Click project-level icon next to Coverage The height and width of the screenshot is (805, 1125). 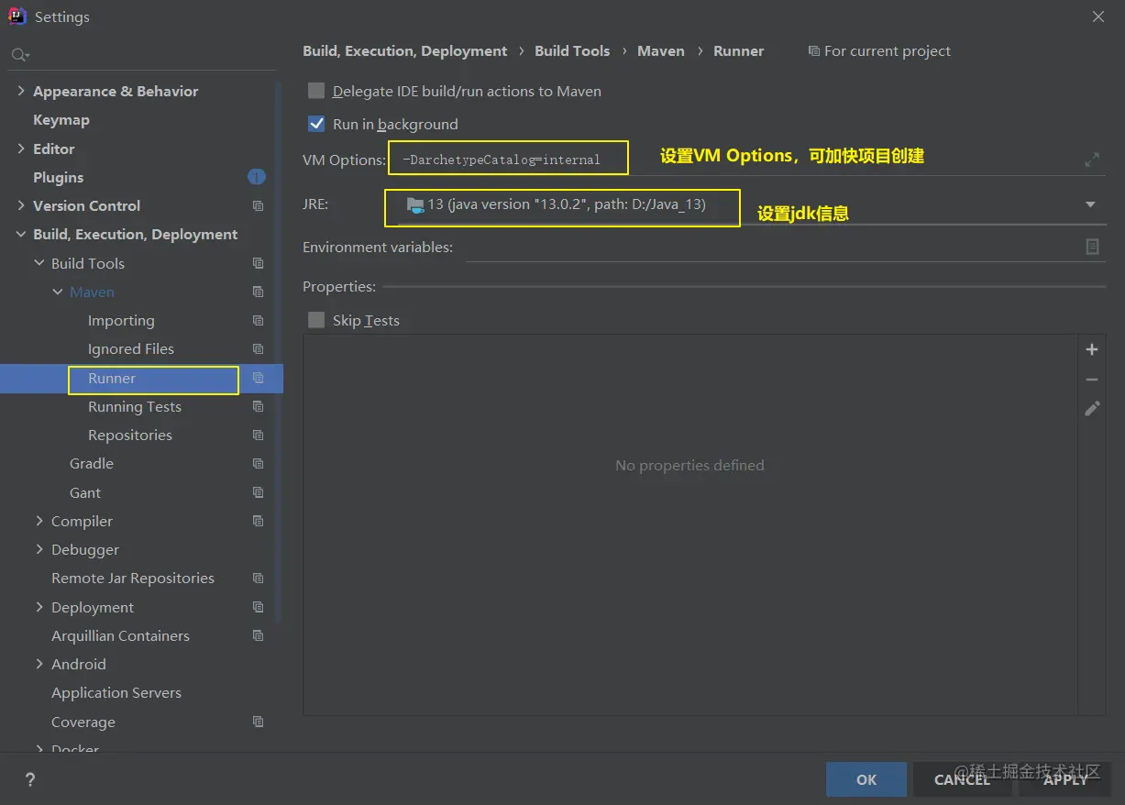pyautogui.click(x=258, y=722)
